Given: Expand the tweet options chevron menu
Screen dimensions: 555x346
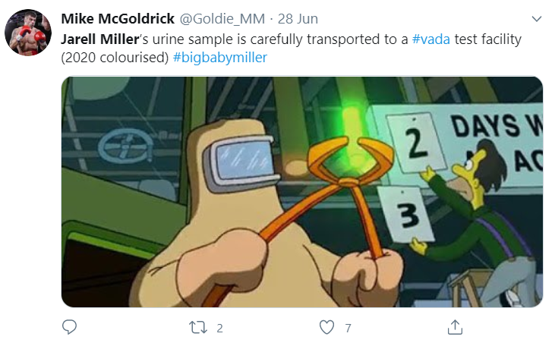Looking at the screenshot, I should [537, 19].
